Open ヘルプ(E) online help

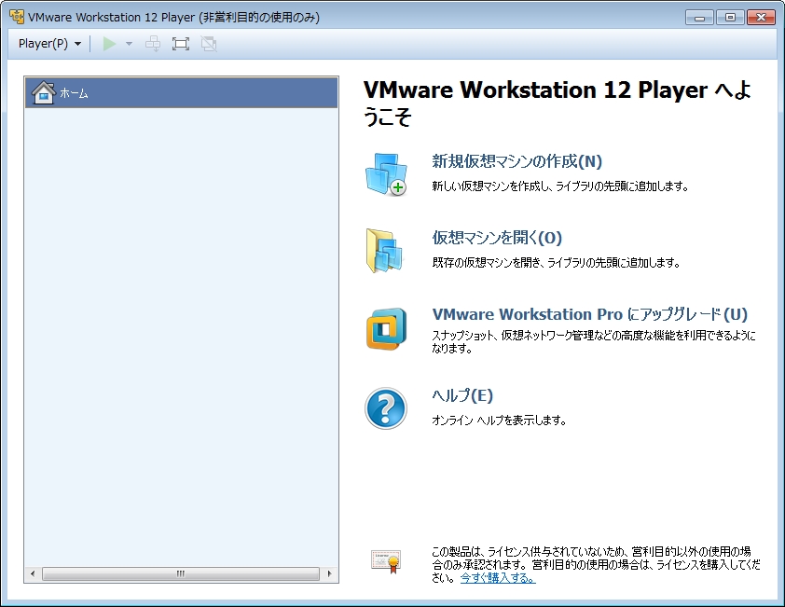462,395
